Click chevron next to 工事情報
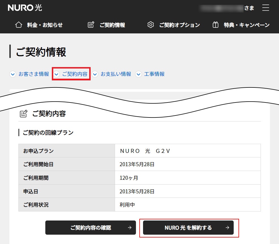 (x=139, y=74)
